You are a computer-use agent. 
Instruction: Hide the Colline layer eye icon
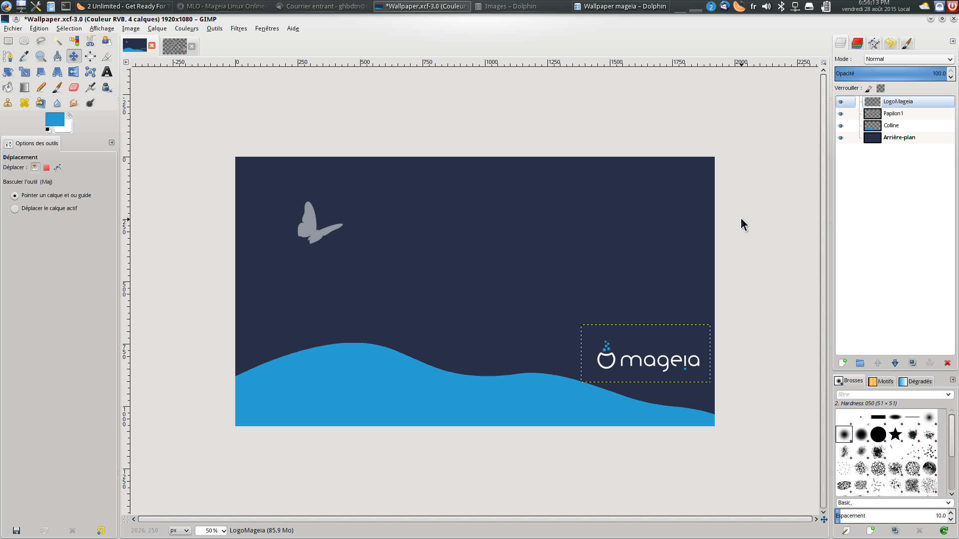pos(841,126)
